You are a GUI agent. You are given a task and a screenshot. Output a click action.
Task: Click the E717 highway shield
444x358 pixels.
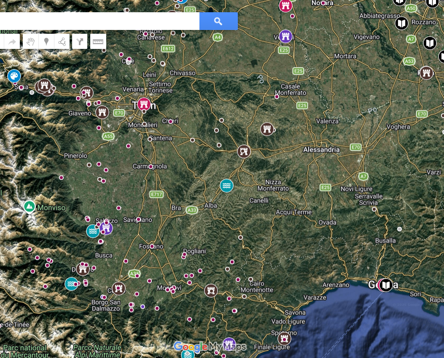(x=156, y=194)
